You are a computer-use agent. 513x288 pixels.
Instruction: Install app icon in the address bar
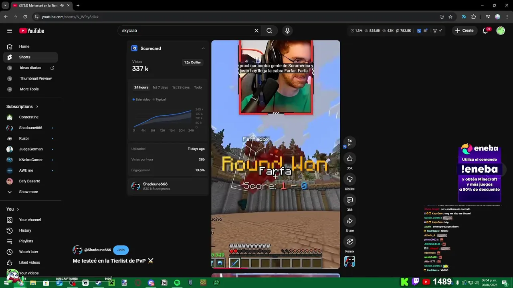442,17
